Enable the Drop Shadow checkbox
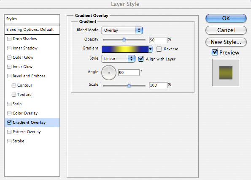This screenshot has height=180, width=251. [9, 39]
